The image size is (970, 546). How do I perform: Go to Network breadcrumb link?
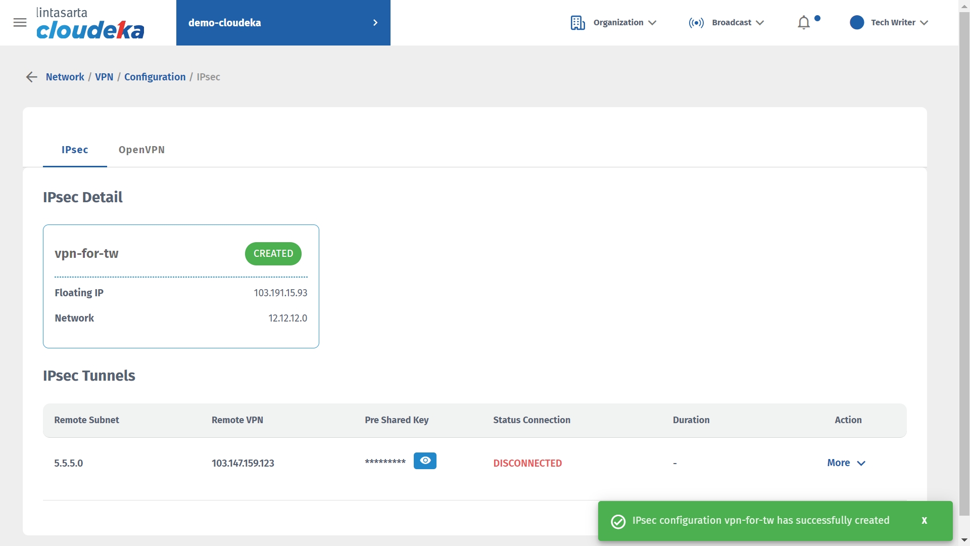click(65, 77)
